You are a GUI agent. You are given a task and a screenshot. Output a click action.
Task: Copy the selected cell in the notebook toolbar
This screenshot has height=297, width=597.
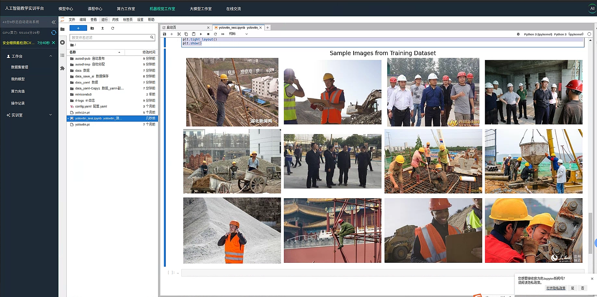click(x=186, y=34)
